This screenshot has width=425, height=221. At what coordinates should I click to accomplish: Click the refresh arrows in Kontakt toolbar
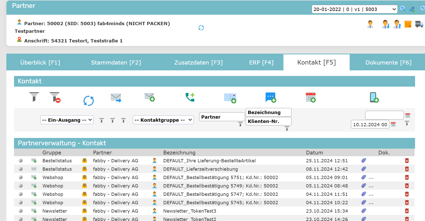(x=88, y=101)
